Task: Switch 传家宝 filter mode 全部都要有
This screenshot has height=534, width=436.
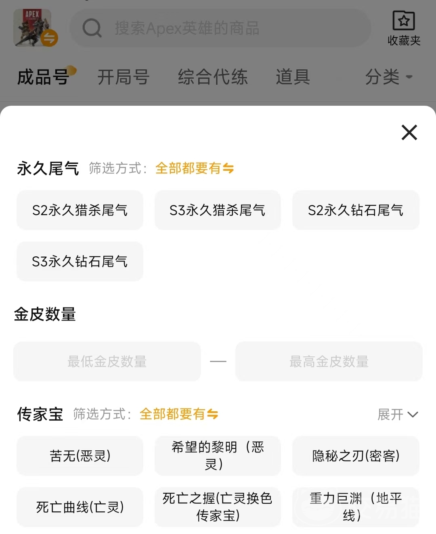Action: (179, 414)
